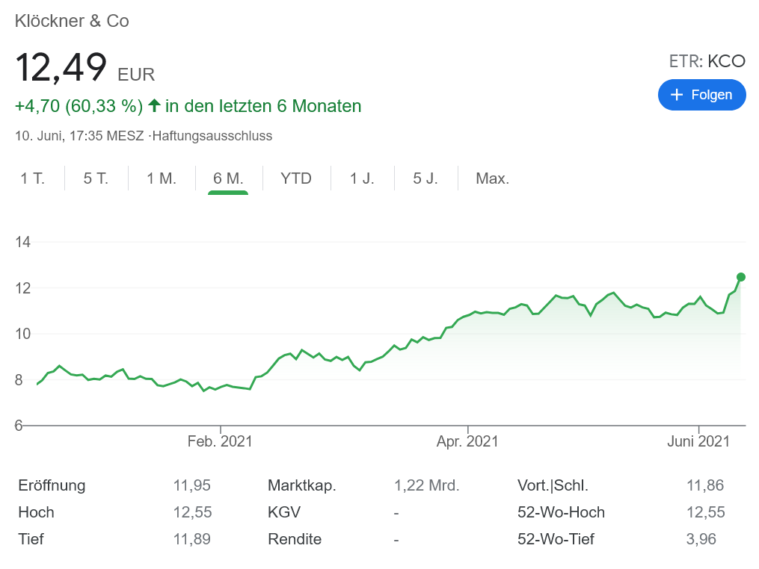
Task: Open the 1 M. price chart view
Action: tap(161, 178)
